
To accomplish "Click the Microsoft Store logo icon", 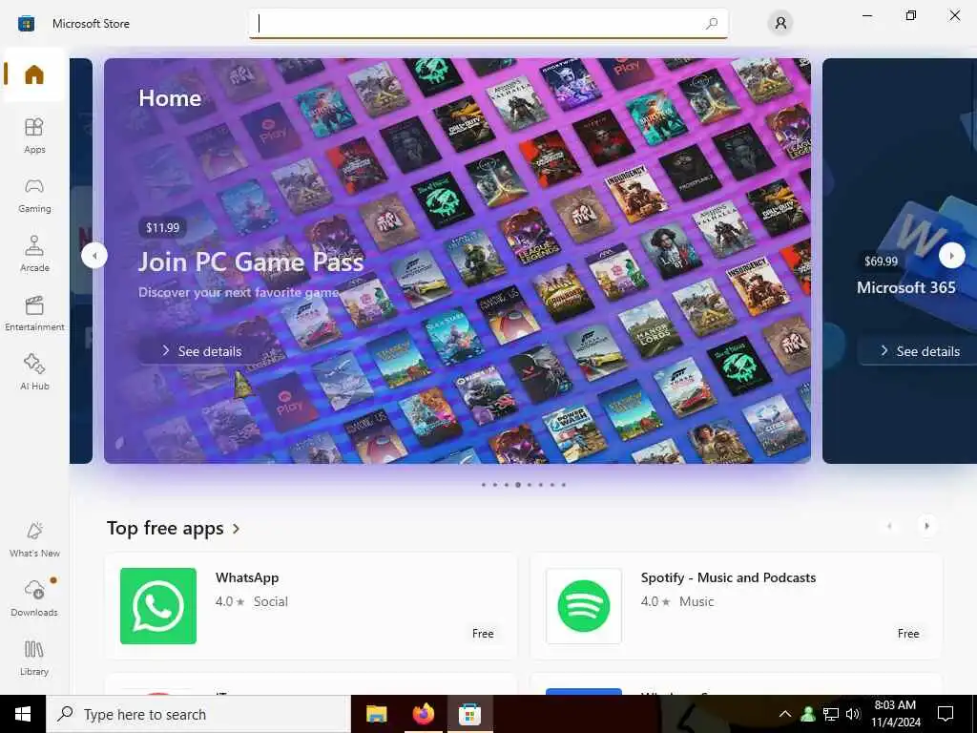I will tap(26, 24).
